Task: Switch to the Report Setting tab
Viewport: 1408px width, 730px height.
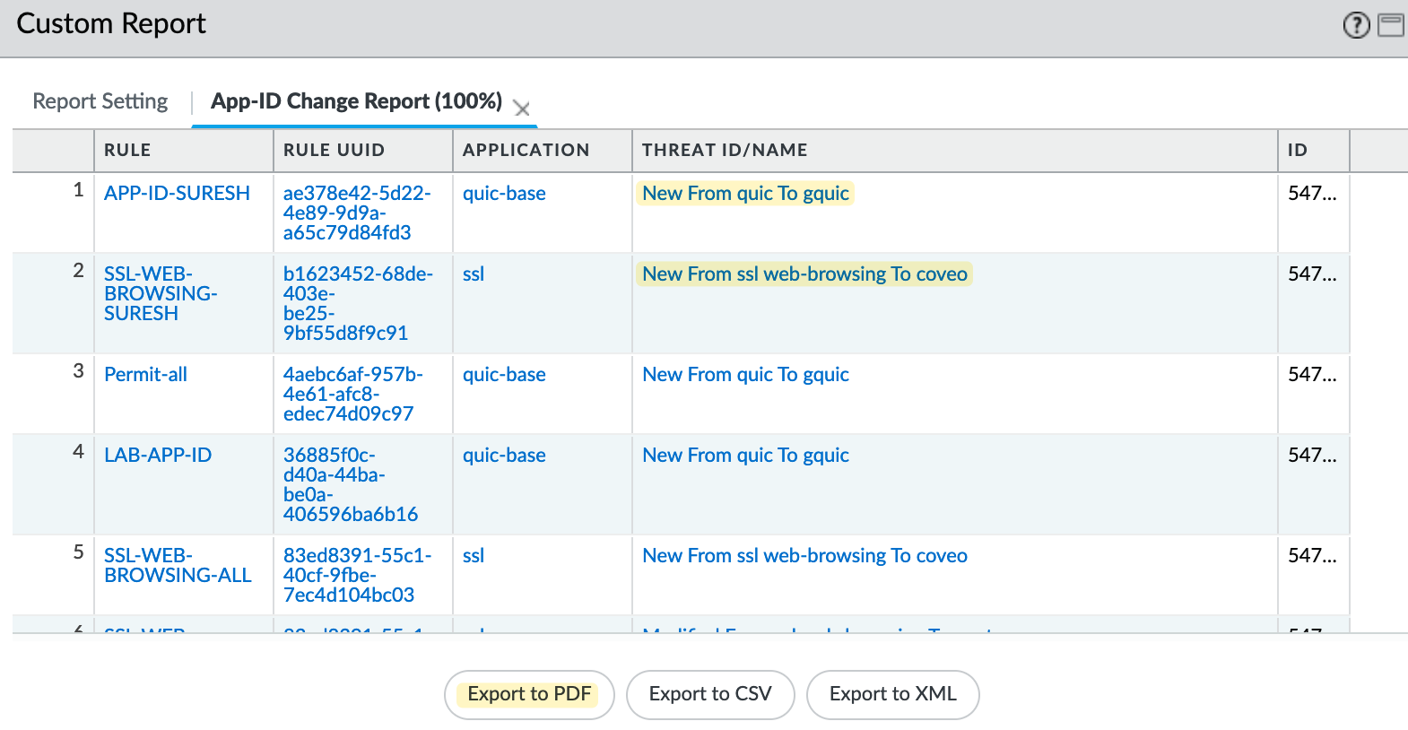Action: coord(100,101)
